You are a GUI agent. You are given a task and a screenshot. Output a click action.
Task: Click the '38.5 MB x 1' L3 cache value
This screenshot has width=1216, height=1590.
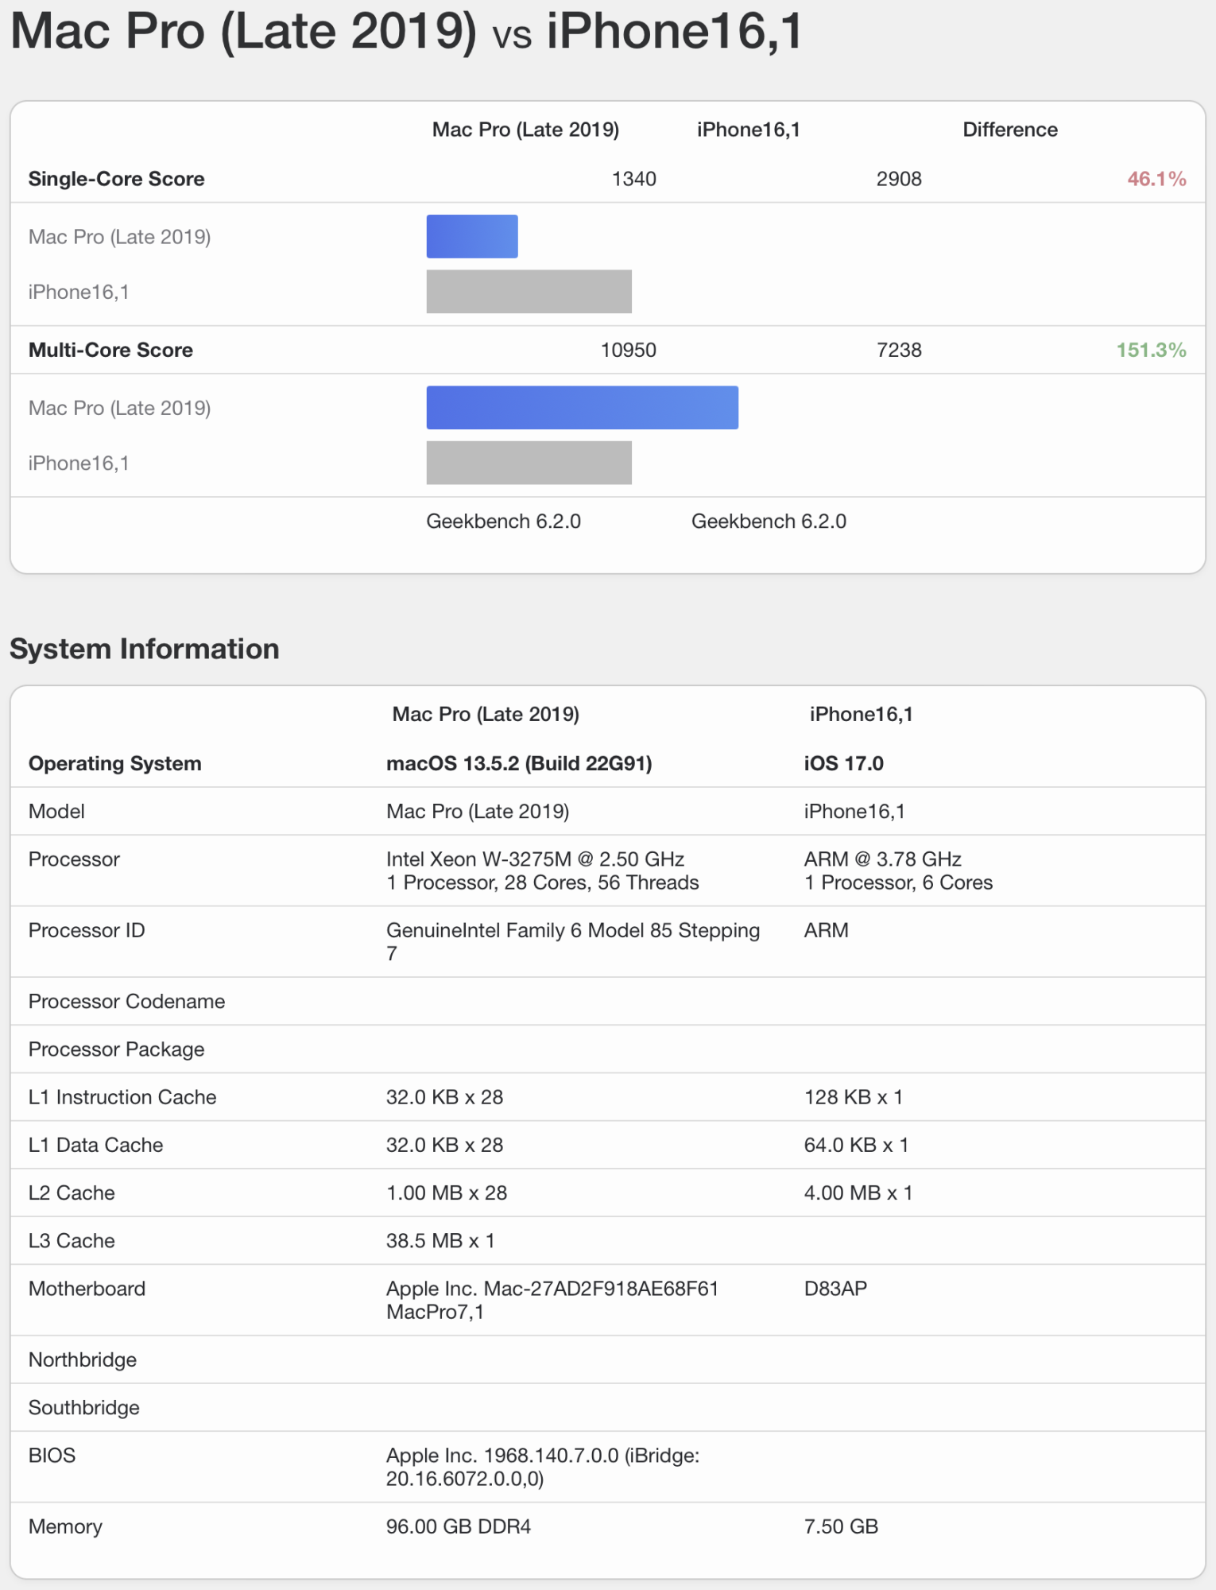pyautogui.click(x=440, y=1240)
